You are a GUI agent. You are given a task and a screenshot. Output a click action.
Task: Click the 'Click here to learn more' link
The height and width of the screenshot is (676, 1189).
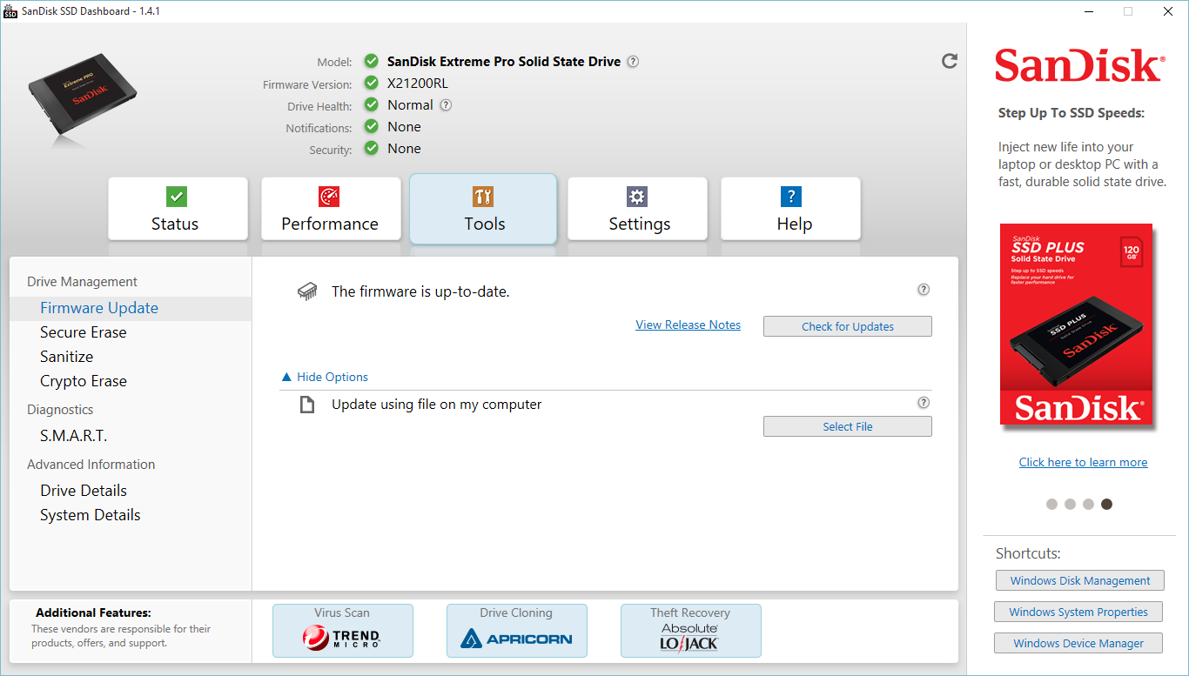click(x=1083, y=462)
